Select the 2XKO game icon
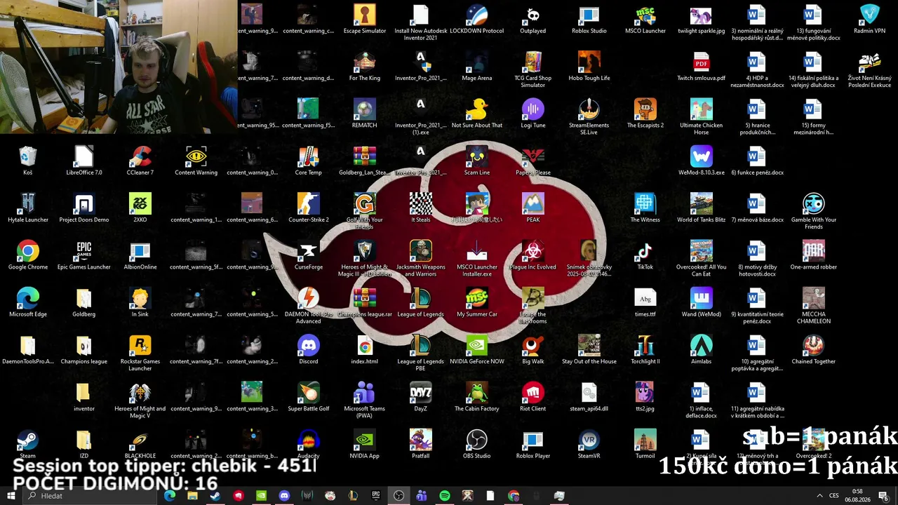 [x=140, y=203]
